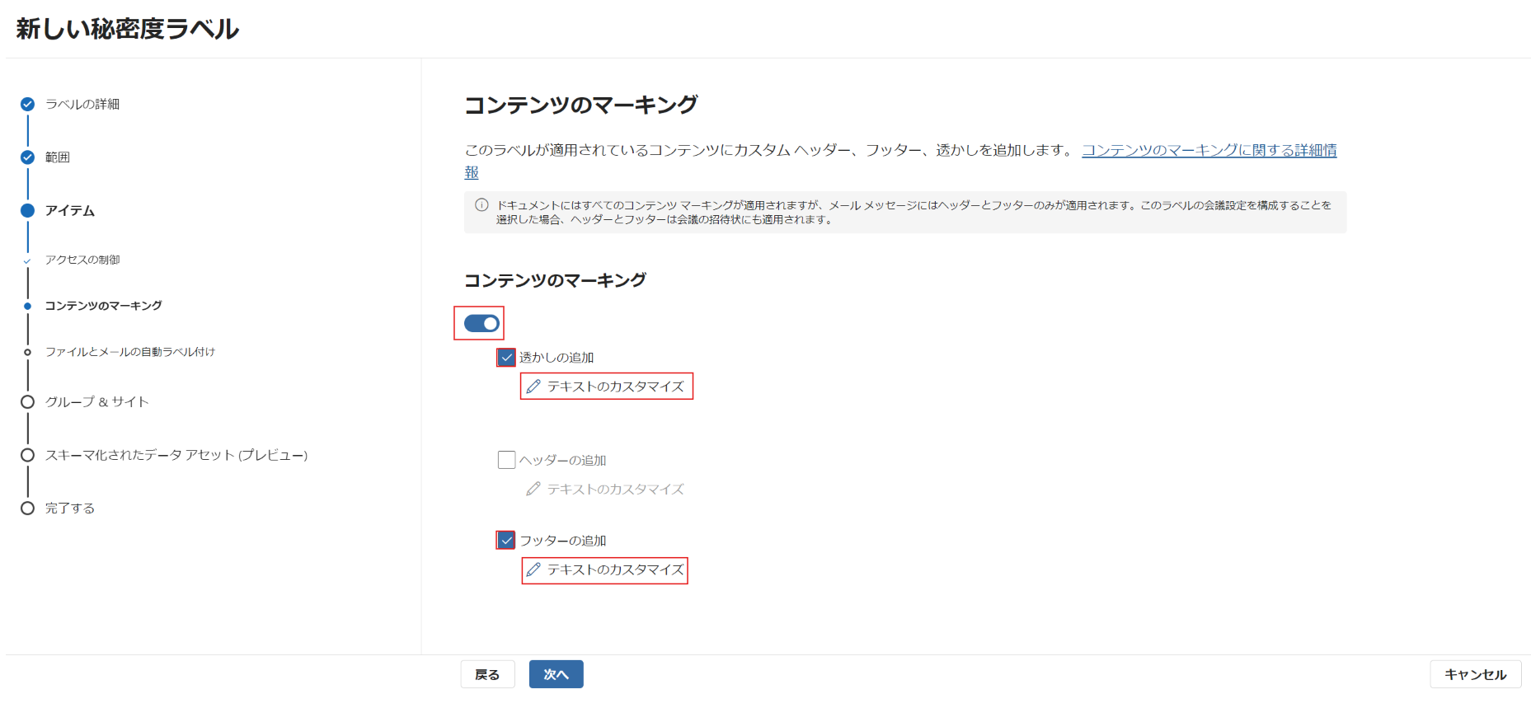This screenshot has width=1531, height=703.
Task: Enable the ヘッダーの追加 checkbox
Action: [x=506, y=460]
